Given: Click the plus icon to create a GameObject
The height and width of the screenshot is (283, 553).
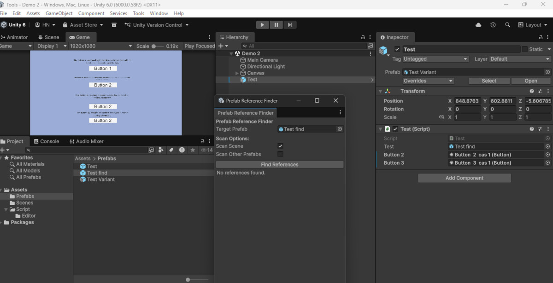Looking at the screenshot, I should 221,46.
